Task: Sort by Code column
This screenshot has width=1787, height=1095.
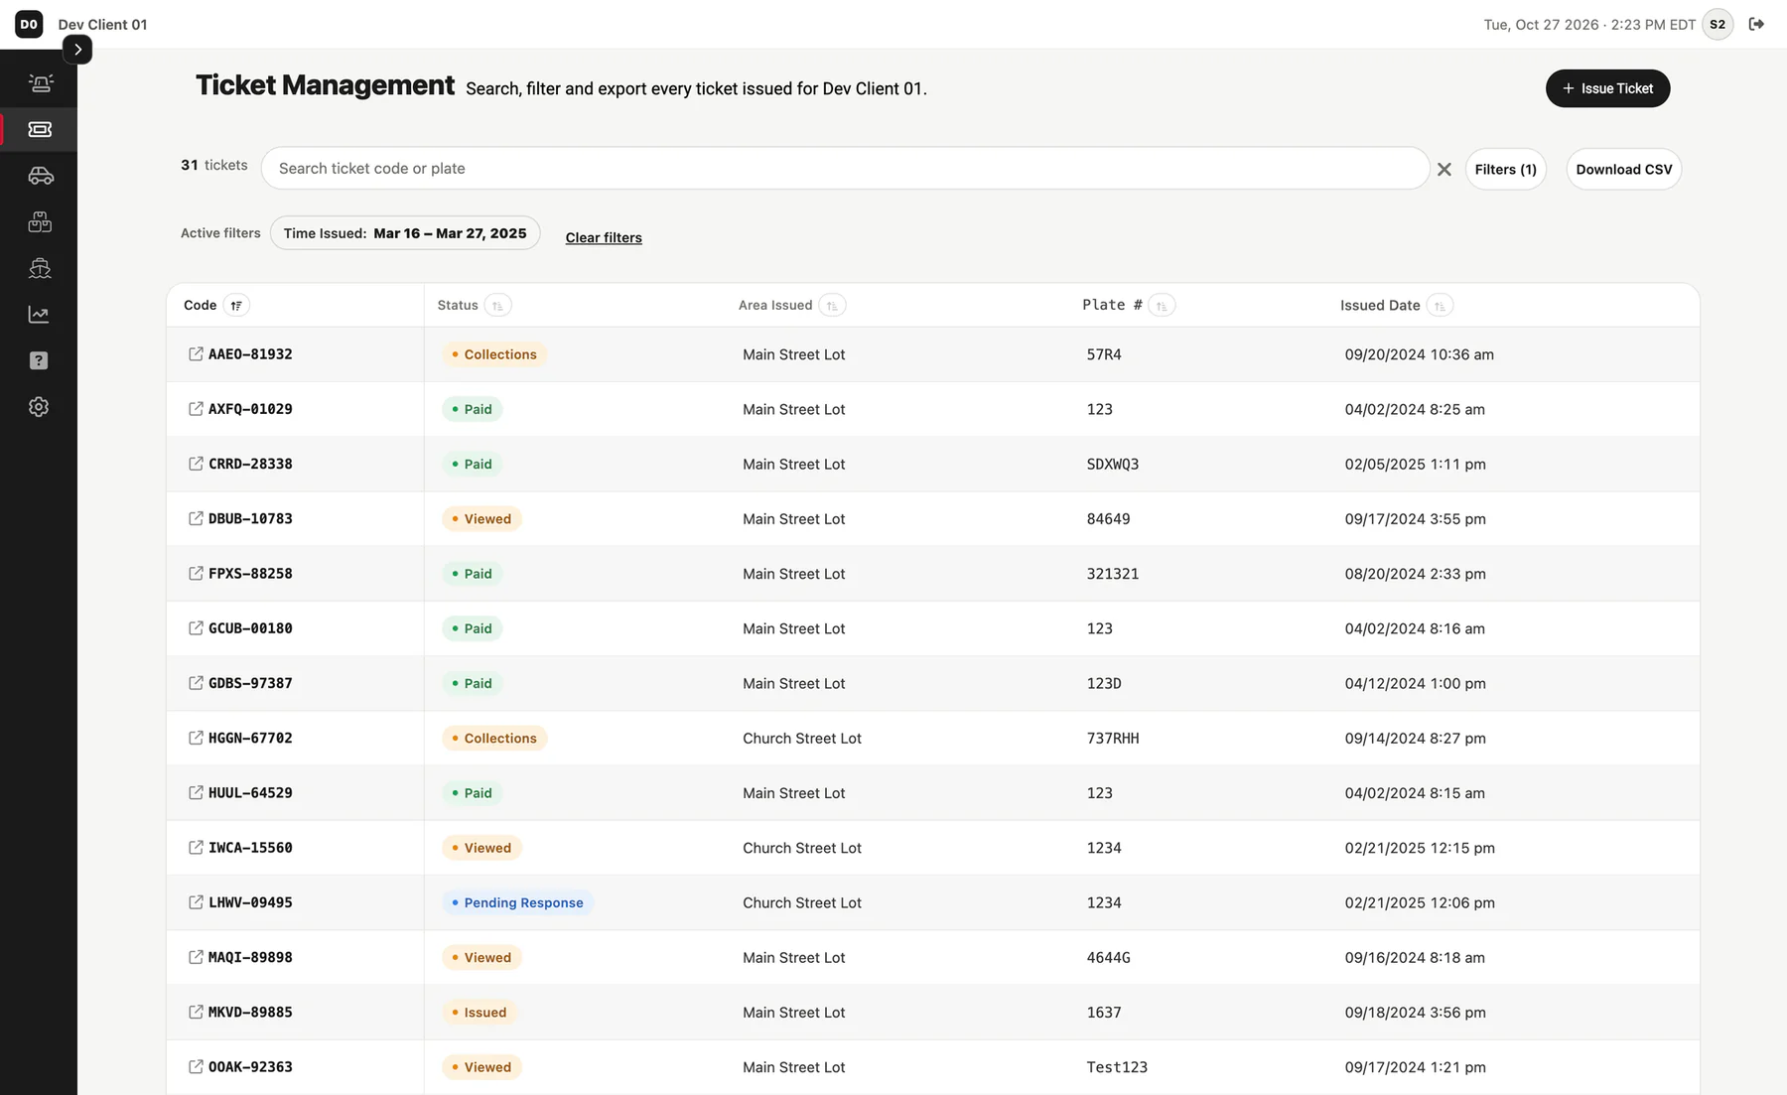Action: [x=236, y=306]
